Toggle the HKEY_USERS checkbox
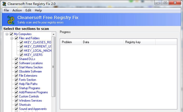The height and width of the screenshot is (112, 183). (x=21, y=55)
